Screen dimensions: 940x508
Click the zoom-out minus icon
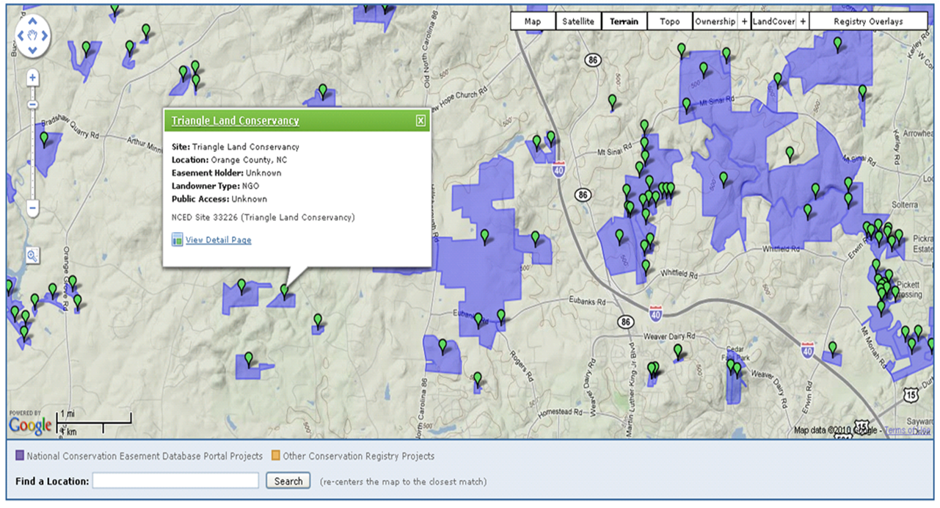tap(31, 209)
